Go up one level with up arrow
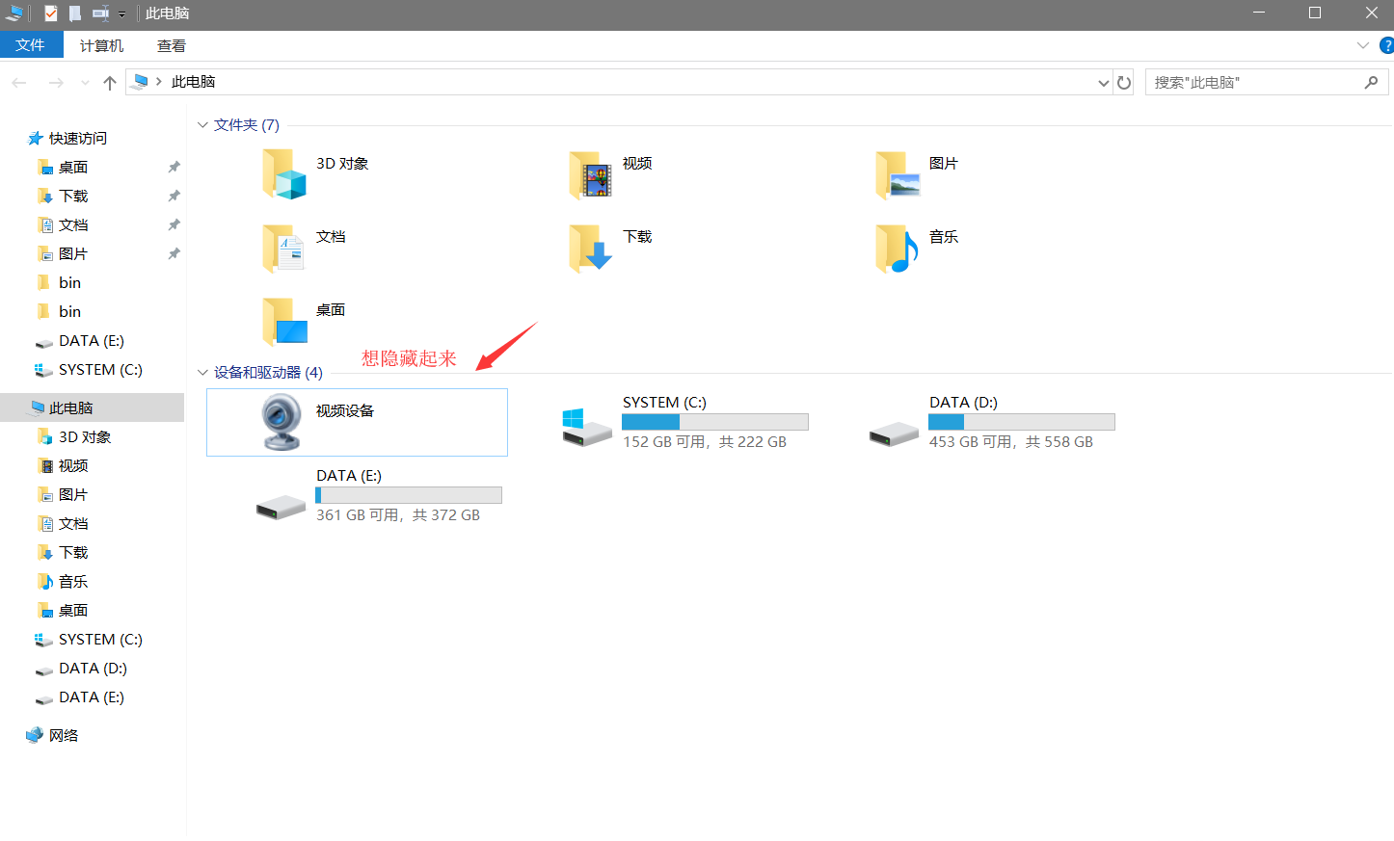 110,83
